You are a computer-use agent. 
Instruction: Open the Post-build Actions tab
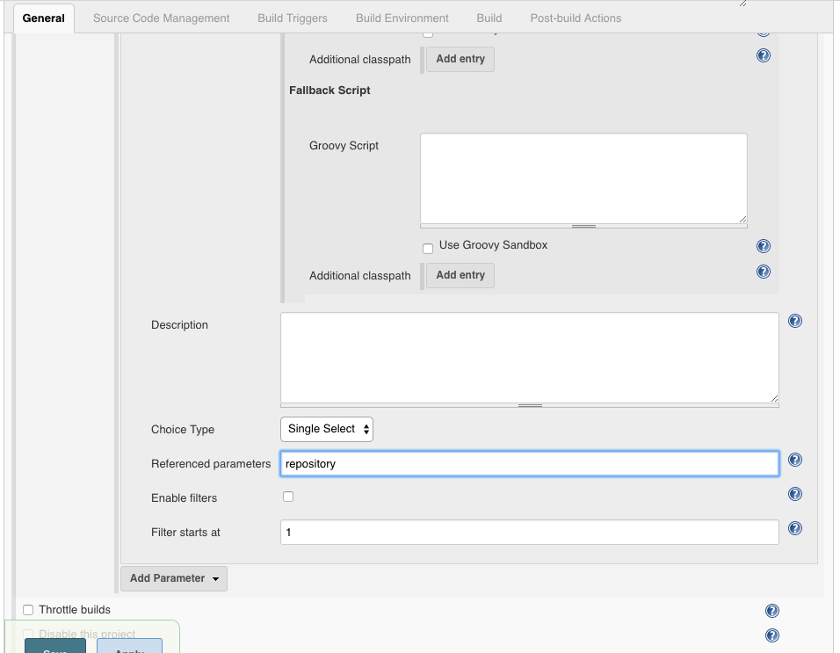tap(576, 18)
